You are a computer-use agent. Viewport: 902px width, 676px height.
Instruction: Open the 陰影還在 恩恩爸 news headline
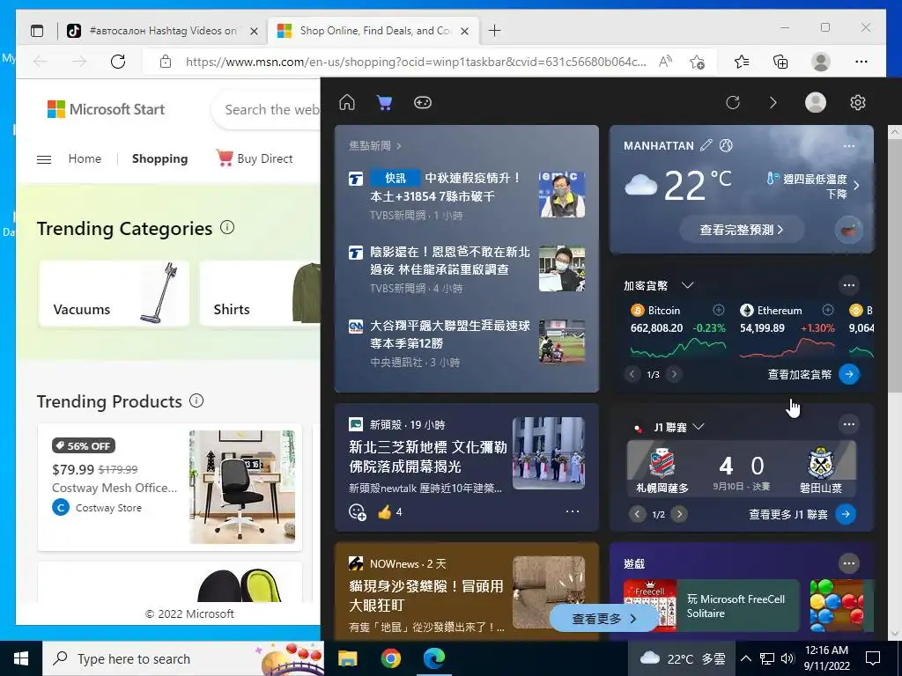pyautogui.click(x=450, y=261)
